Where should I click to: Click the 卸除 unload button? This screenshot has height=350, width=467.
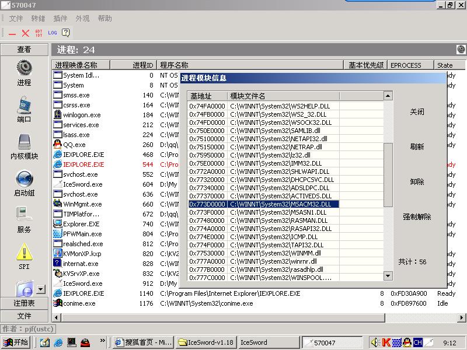(417, 181)
